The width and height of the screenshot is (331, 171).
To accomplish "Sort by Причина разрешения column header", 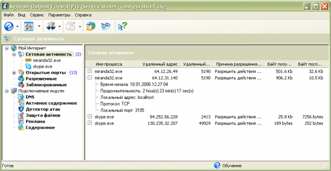I will (238, 64).
